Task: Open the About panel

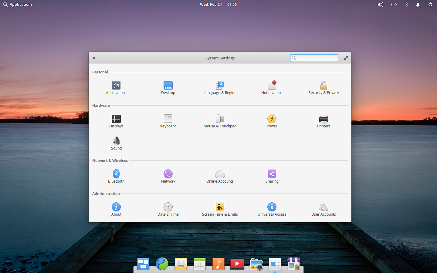Action: 116,209
